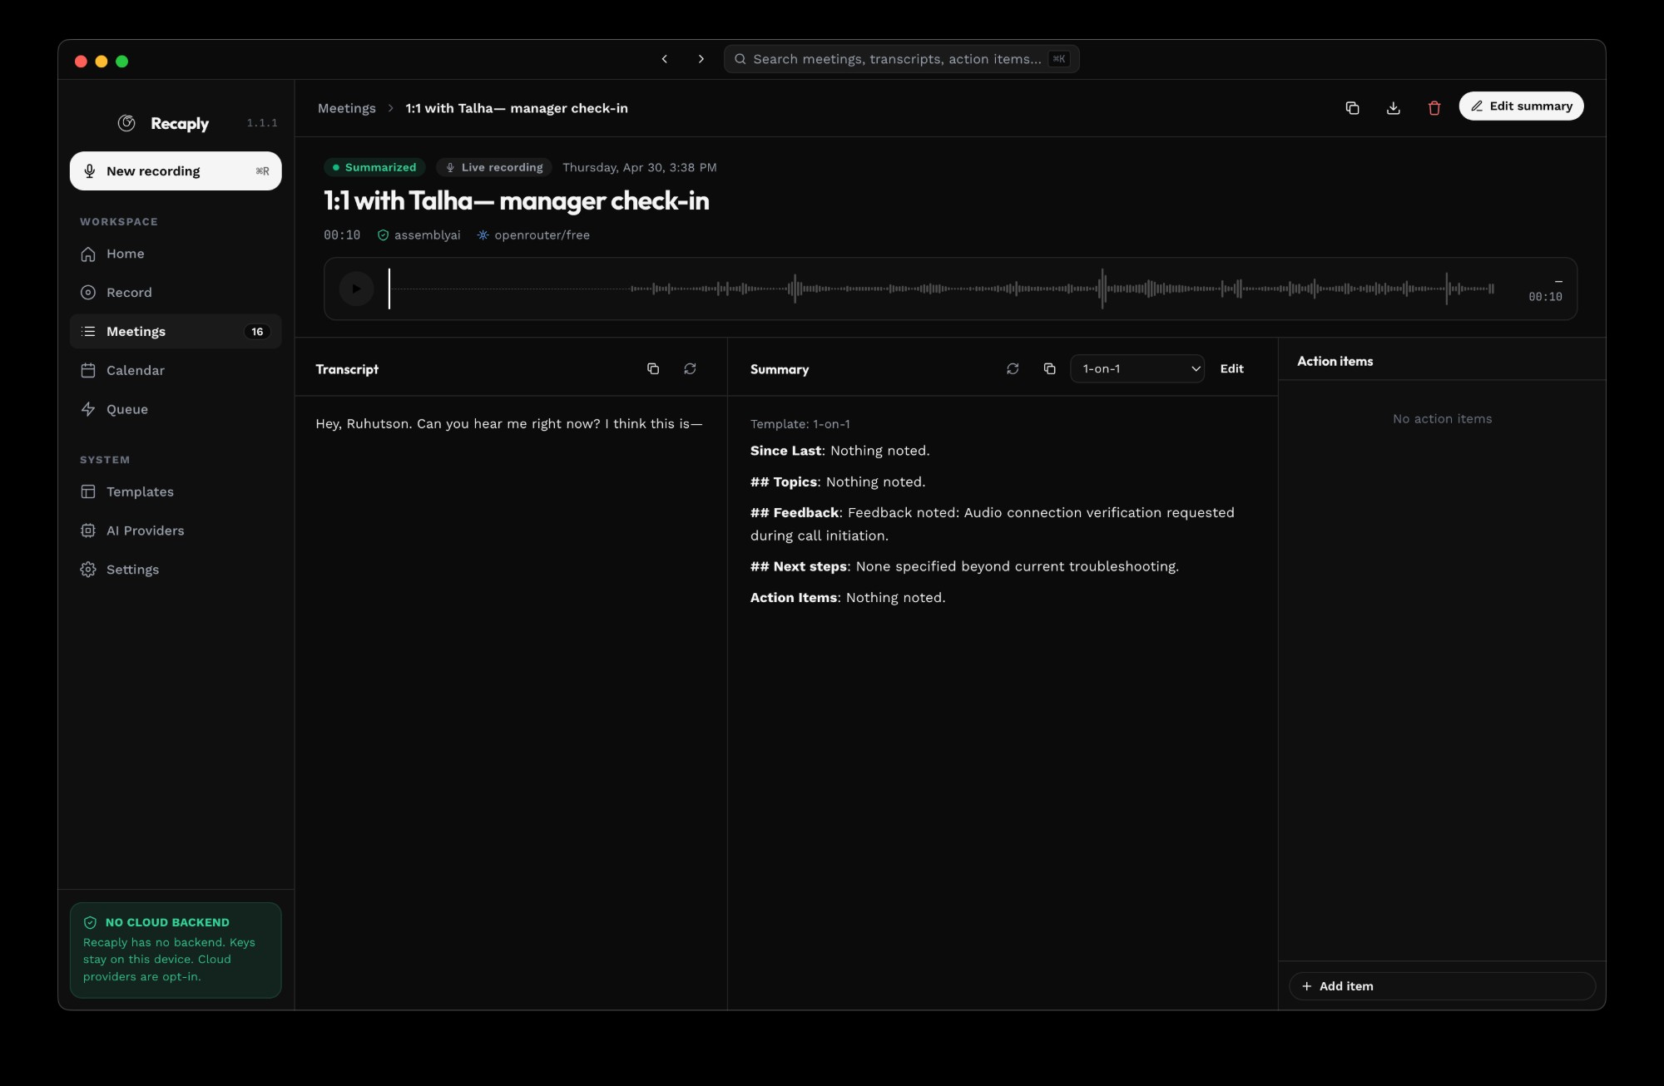Select Meetings in the sidebar
The width and height of the screenshot is (1664, 1086).
coord(176,332)
